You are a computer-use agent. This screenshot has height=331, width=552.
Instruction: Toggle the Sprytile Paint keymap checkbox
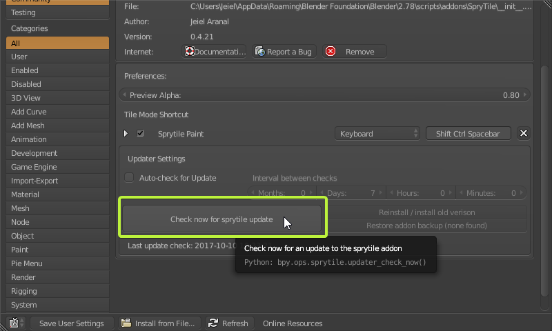[x=140, y=133]
